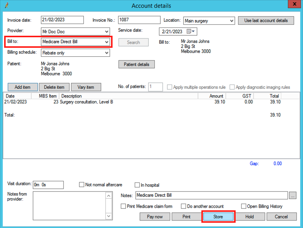Click Delete item button

[x=54, y=87]
